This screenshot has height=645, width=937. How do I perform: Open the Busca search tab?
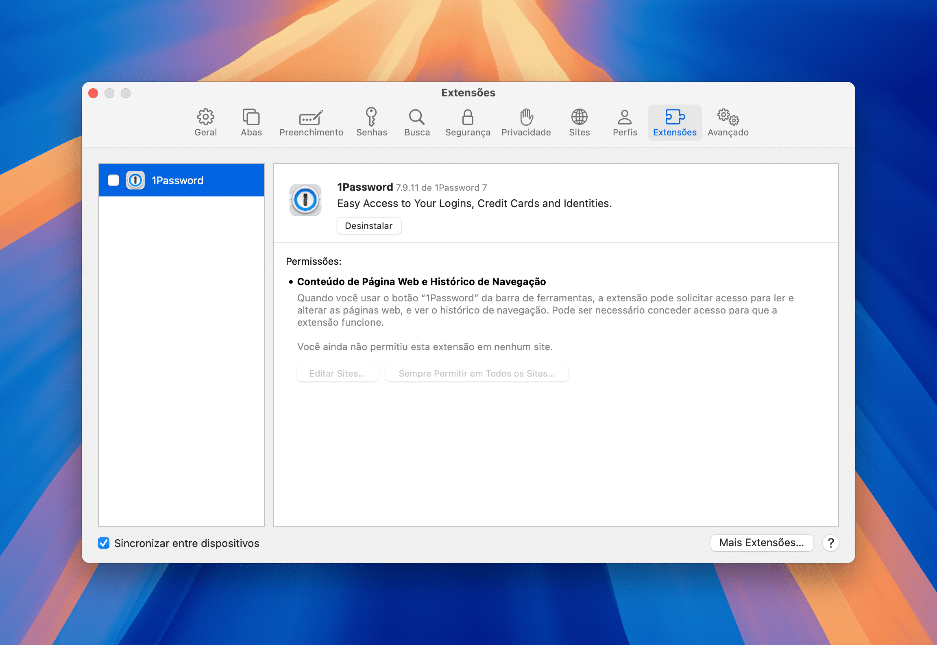(417, 122)
